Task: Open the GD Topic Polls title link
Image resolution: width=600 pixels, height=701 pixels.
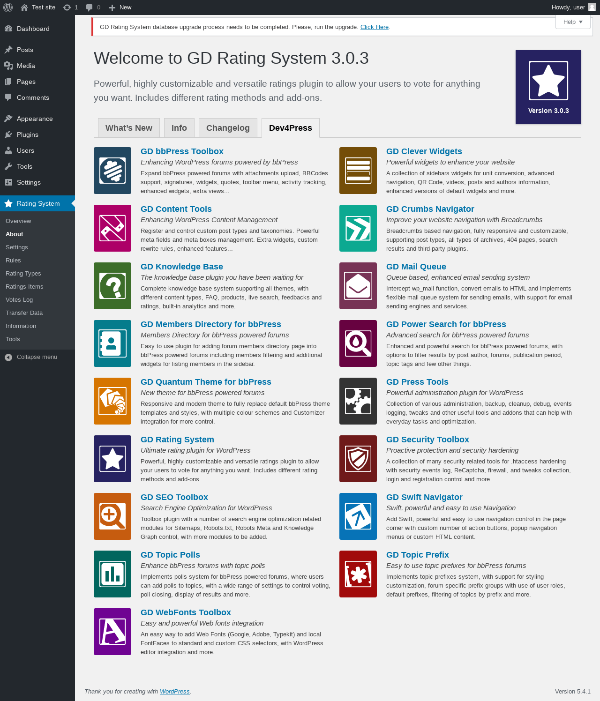Action: click(170, 555)
